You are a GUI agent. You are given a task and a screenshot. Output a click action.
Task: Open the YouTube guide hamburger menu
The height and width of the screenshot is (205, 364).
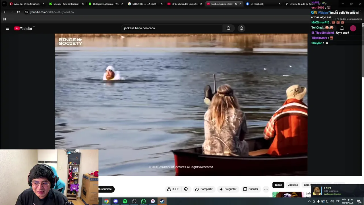(x=7, y=28)
